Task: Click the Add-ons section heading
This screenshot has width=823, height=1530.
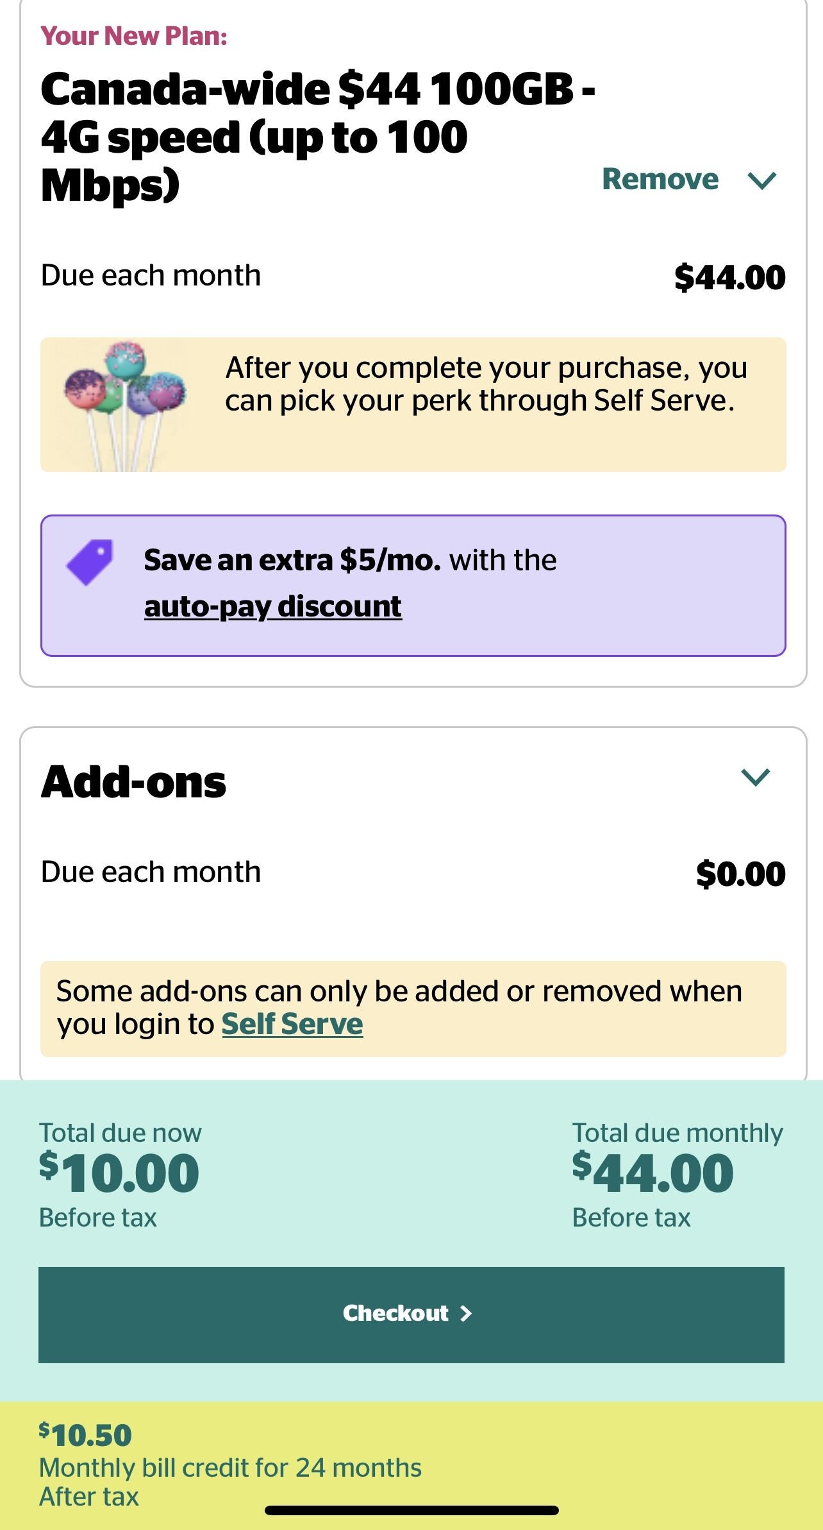Action: tap(134, 782)
